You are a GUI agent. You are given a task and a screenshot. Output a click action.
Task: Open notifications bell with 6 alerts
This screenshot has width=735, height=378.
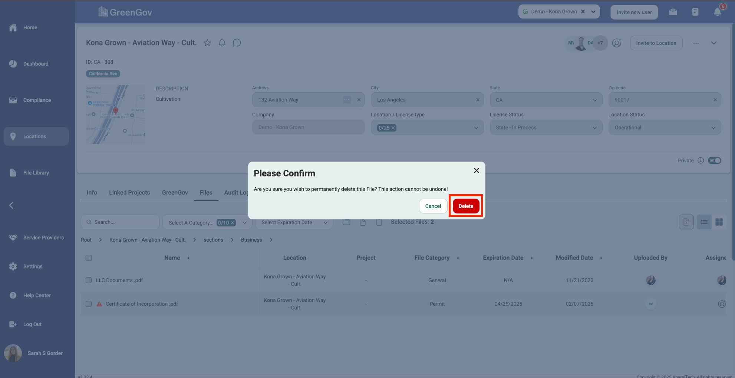[718, 12]
